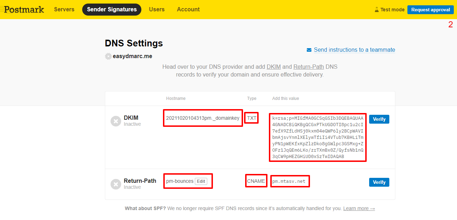Image resolution: width=457 pixels, height=220 pixels.
Task: Click the DKIM row label
Action: (131, 118)
